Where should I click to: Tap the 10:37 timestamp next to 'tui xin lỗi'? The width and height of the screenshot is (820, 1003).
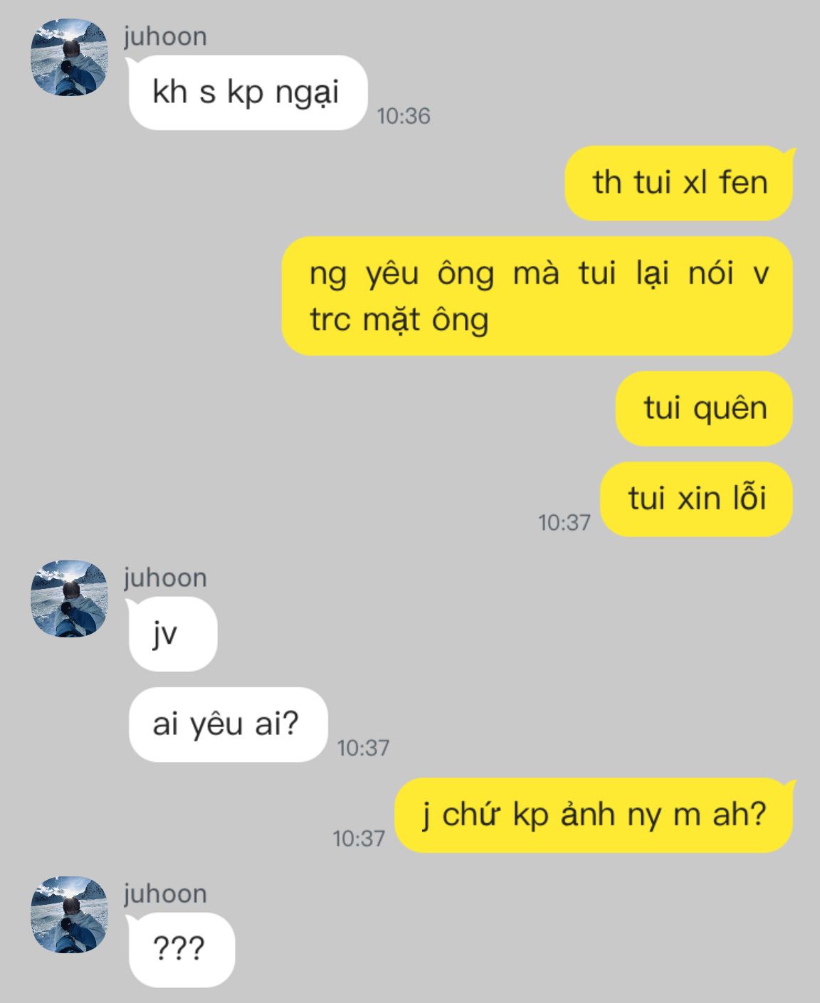pos(564,523)
